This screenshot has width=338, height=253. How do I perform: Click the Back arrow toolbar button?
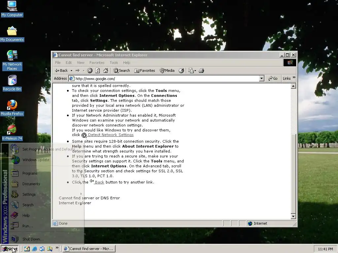pos(61,70)
